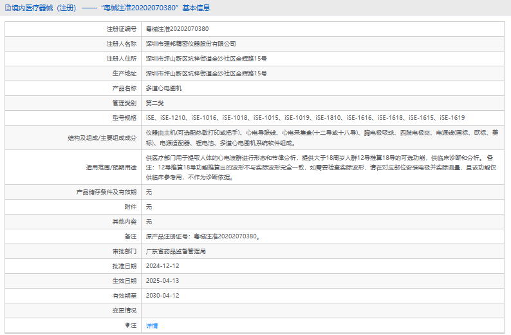Select expiry date 2030-04-12
511x335 pixels.
point(163,296)
